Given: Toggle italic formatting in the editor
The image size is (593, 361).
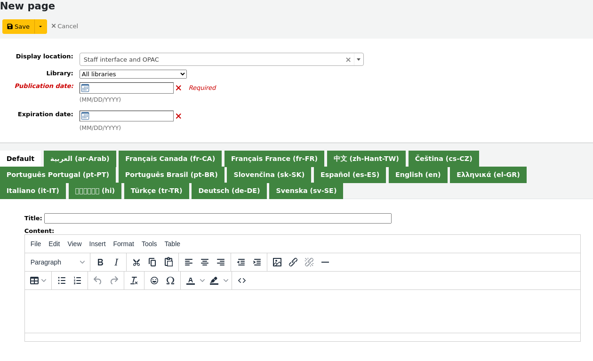Looking at the screenshot, I should point(116,262).
